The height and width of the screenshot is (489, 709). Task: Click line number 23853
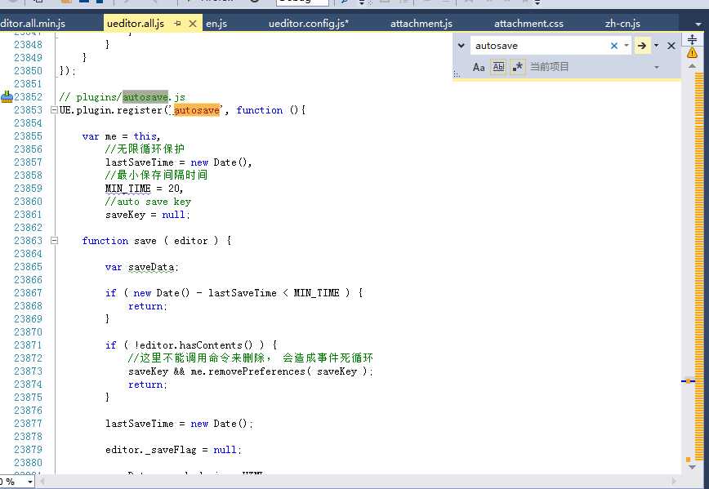[x=28, y=110]
